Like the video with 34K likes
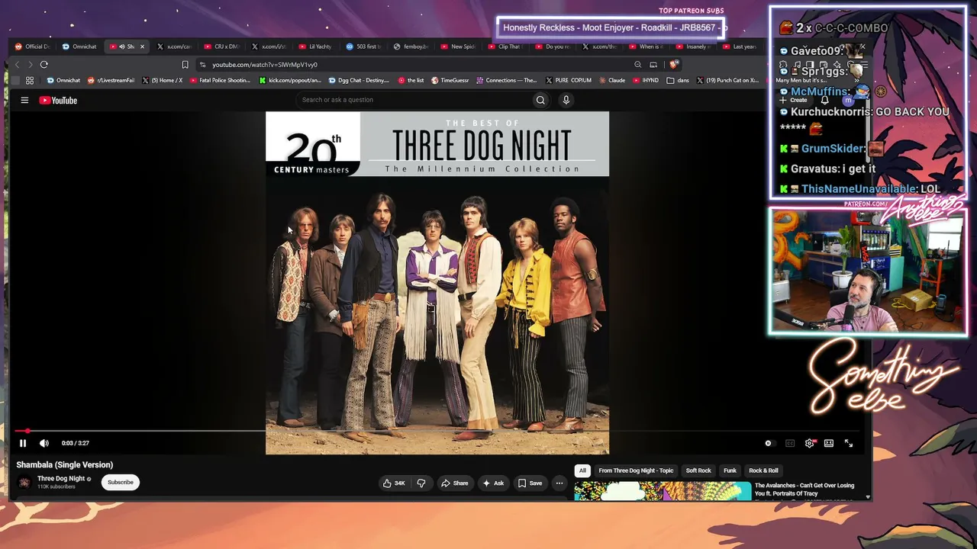The width and height of the screenshot is (977, 549). pyautogui.click(x=394, y=483)
